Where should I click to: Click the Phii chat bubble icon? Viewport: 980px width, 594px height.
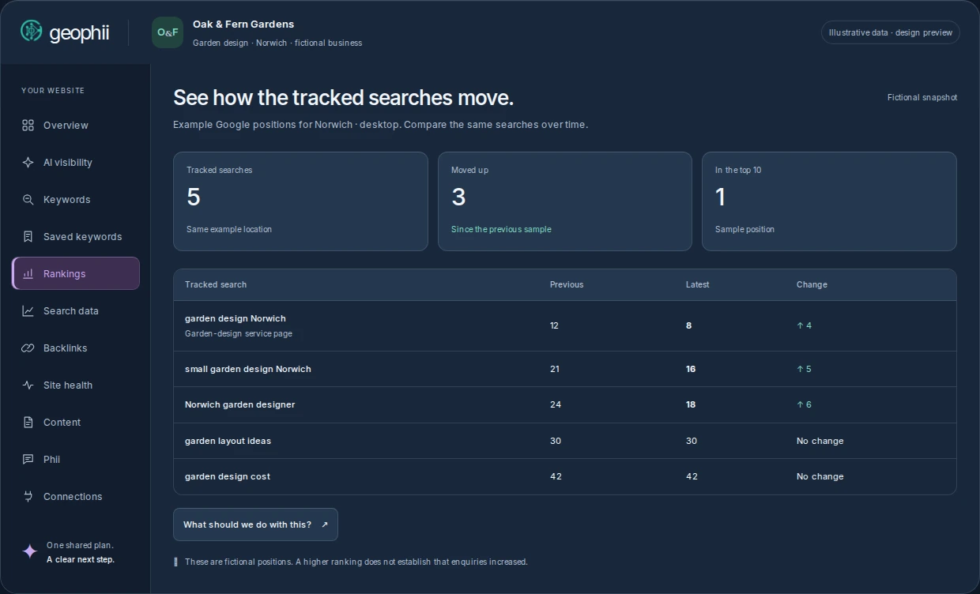(28, 460)
